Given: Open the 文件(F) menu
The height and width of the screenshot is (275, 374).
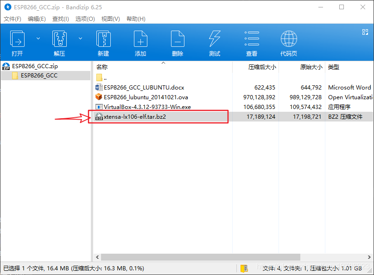Looking at the screenshot, I should click(13, 19).
